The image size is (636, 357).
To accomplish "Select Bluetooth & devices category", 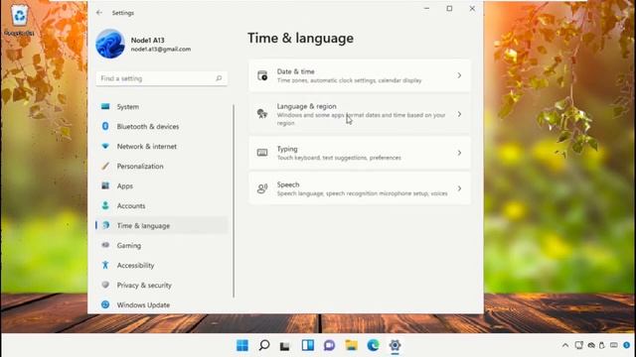I will pos(162,126).
